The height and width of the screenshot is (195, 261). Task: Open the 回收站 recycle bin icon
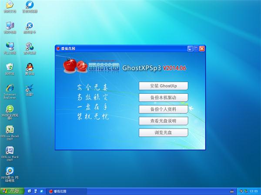10,67
